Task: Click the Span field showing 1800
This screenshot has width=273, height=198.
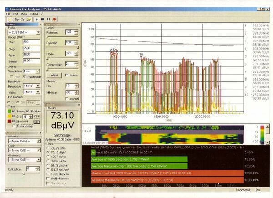Action: tap(31, 55)
